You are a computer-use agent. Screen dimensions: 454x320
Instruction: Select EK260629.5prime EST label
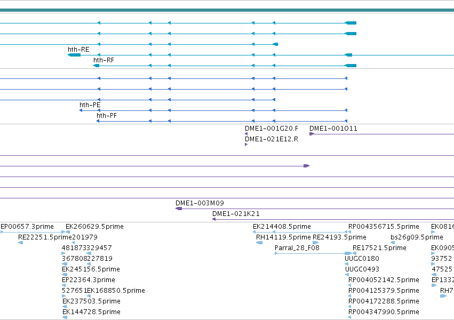coord(94,227)
